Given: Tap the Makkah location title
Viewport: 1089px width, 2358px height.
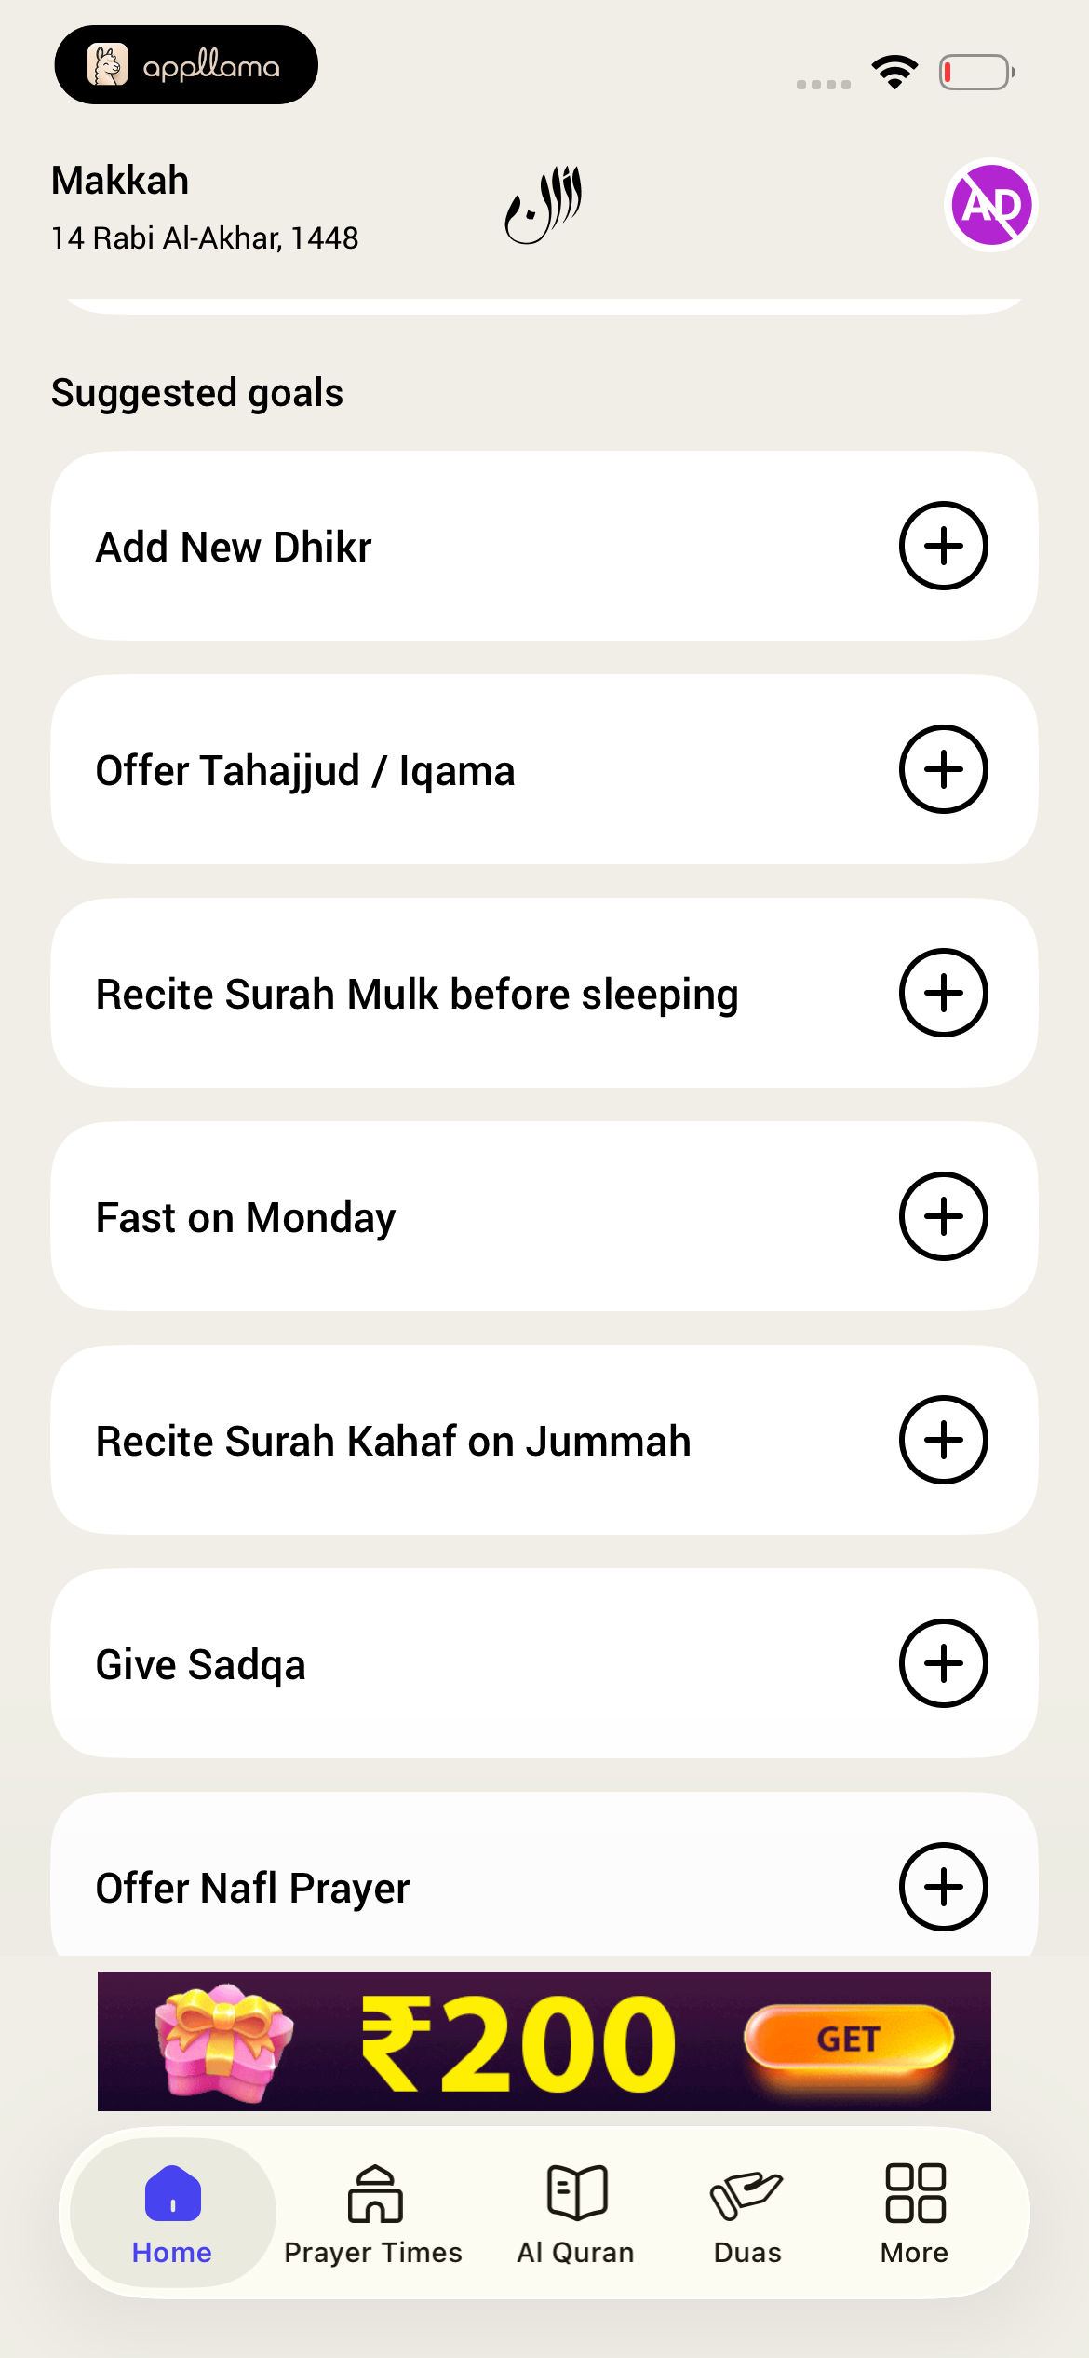Looking at the screenshot, I should [x=120, y=181].
